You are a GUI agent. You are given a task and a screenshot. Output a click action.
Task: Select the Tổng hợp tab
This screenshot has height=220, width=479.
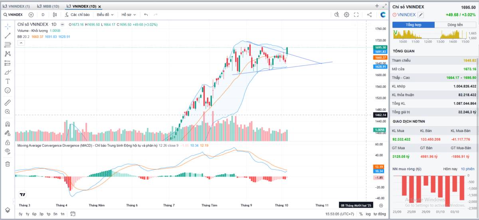pos(414,25)
